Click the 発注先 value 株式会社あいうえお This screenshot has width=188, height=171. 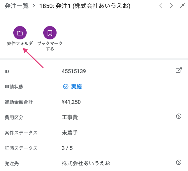(86, 163)
